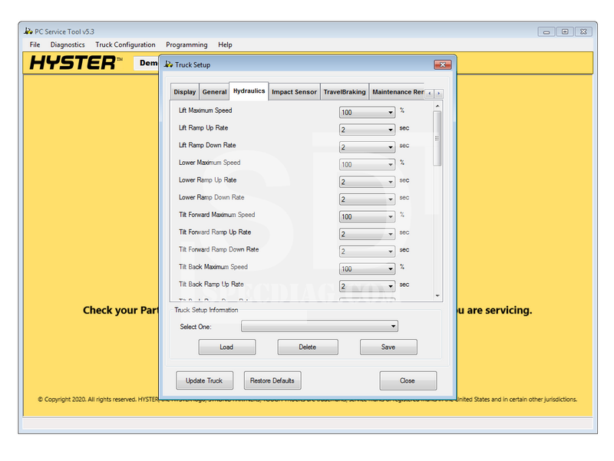Screen dimensions: 614x461
Task: Click the scroll down arrow in settings list
Action: (437, 295)
